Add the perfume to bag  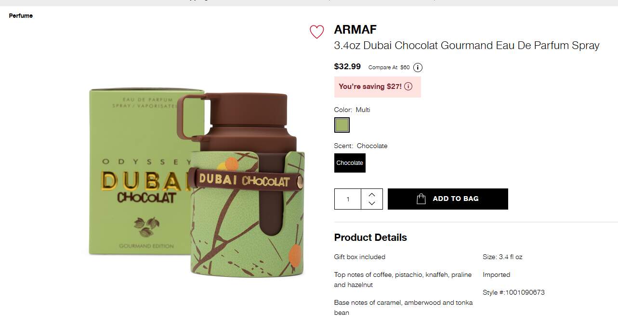click(x=447, y=199)
